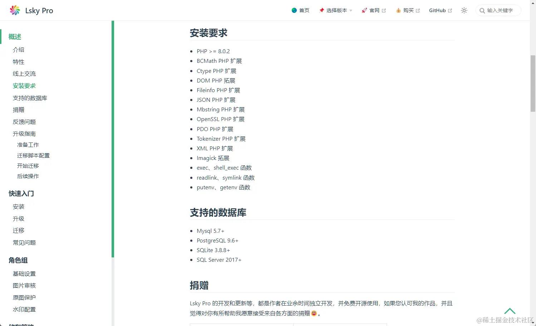Screen dimensions: 536x326
Task: Open 安装 under 快速入门
Action: [x=19, y=206]
